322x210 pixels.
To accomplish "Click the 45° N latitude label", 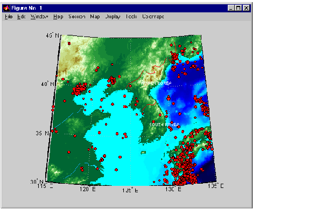I will 53,35.
